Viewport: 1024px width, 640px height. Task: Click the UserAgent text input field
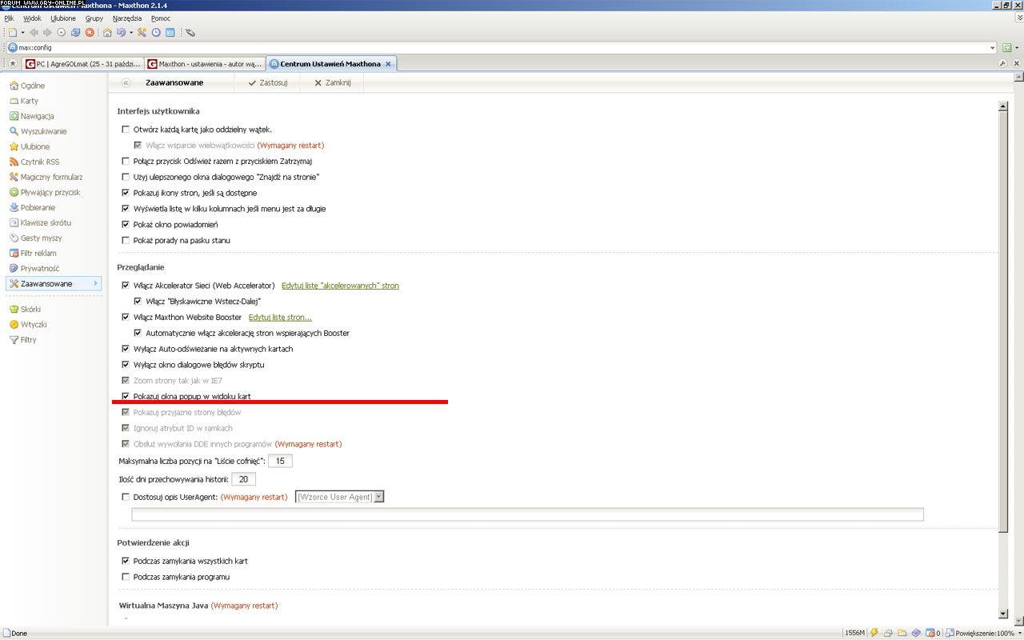coord(527,514)
